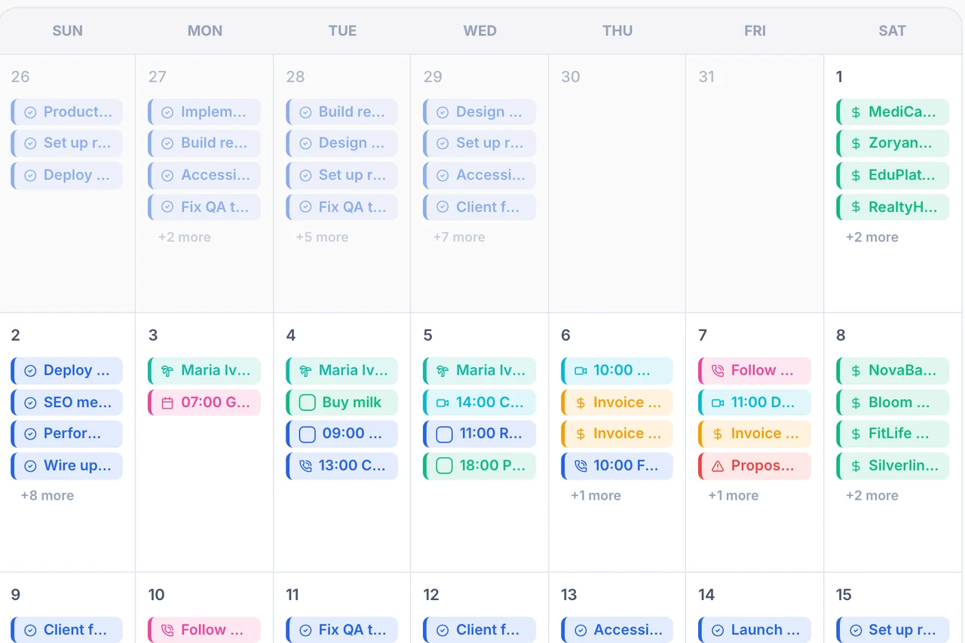Open the Launch task on day 14
965x643 pixels.
tap(755, 630)
